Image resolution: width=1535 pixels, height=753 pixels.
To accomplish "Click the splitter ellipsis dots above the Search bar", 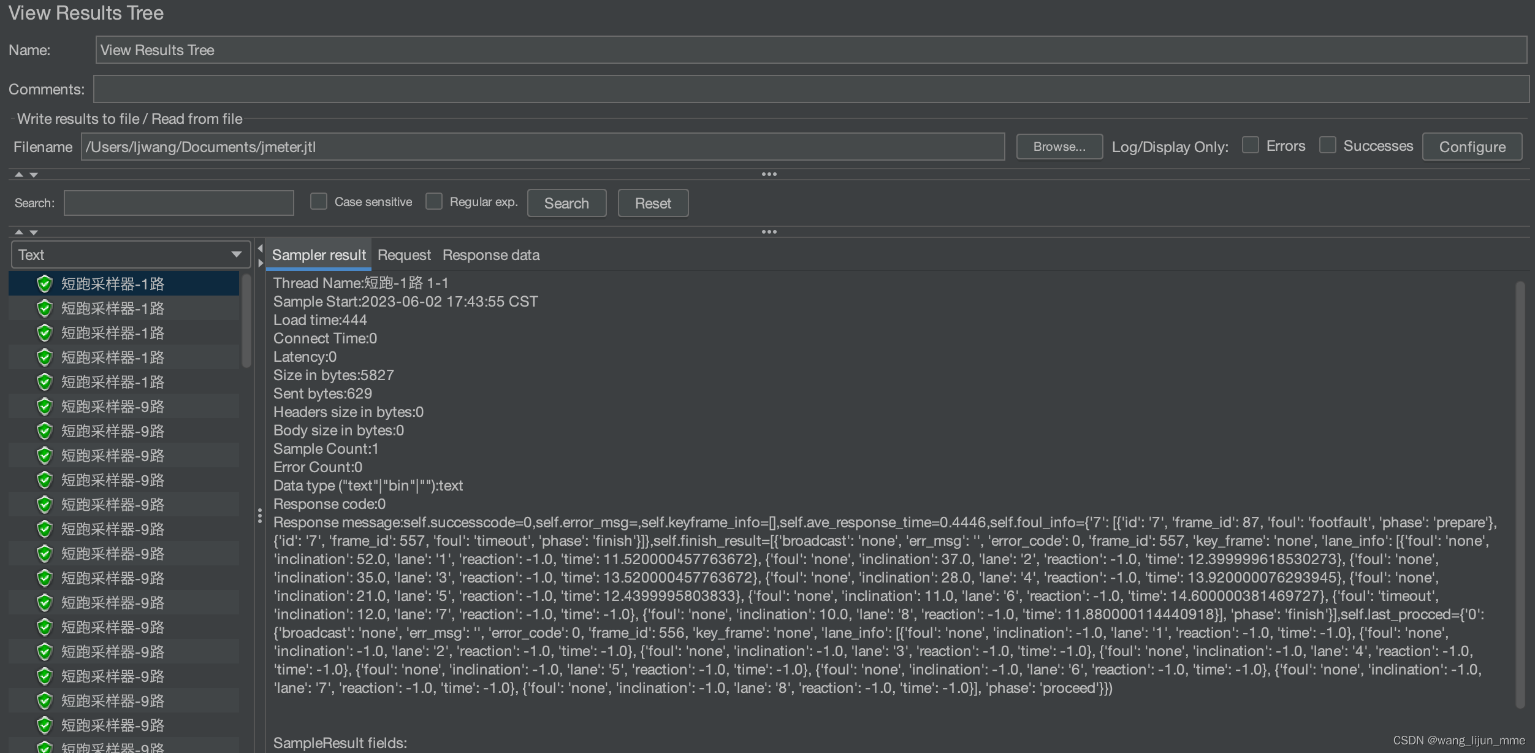I will coord(769,174).
